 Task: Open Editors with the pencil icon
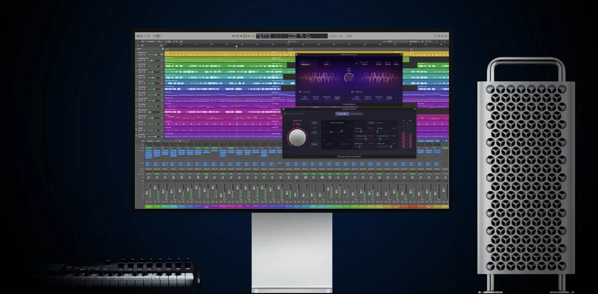tap(161, 36)
